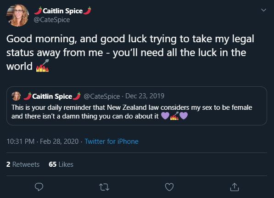Retweet using the arrows icon
Screen dimensions: 274x198
pyautogui.click(x=104, y=187)
